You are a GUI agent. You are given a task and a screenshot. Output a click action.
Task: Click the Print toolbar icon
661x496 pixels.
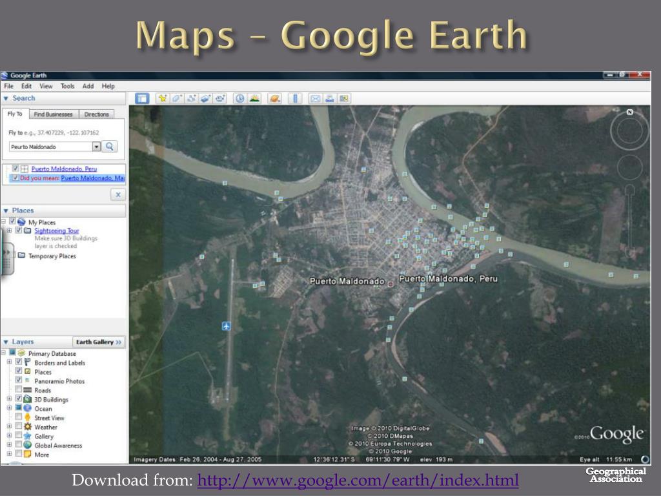tap(330, 99)
